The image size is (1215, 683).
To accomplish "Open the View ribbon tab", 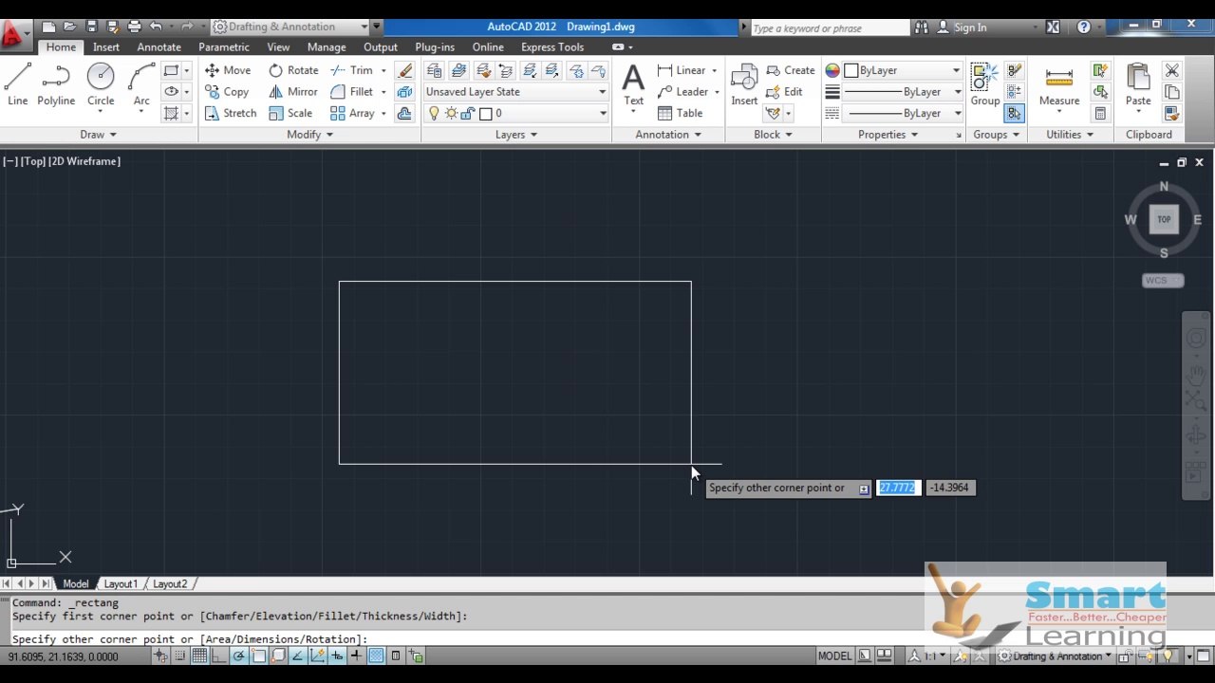I will click(x=278, y=46).
